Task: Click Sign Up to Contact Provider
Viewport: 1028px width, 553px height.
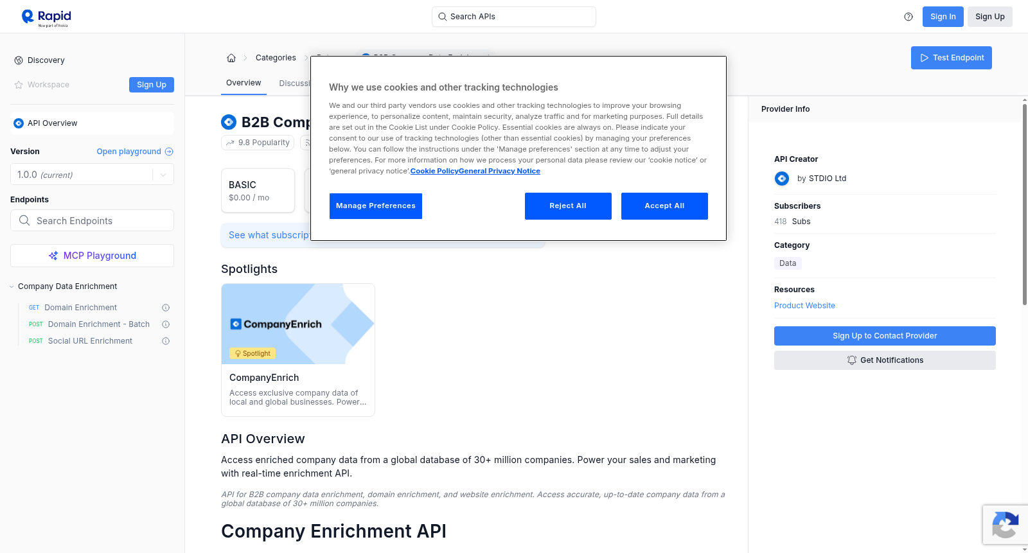Action: click(x=885, y=336)
